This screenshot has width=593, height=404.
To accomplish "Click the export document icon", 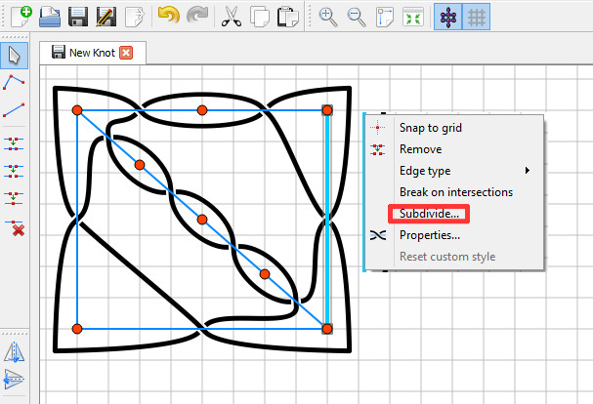I will (134, 17).
